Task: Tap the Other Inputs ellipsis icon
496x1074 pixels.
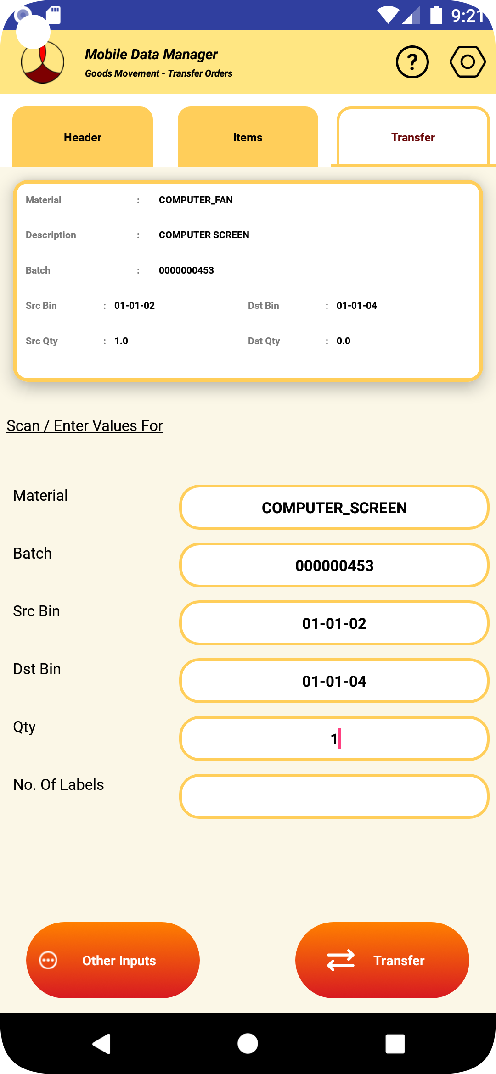Action: [x=49, y=960]
